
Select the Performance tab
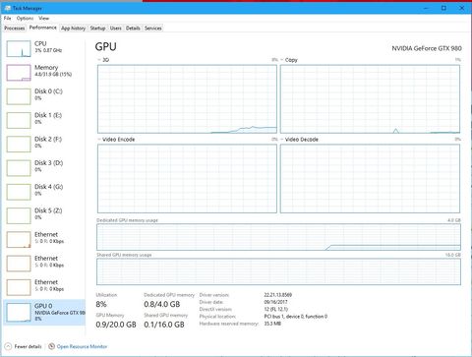[43, 28]
